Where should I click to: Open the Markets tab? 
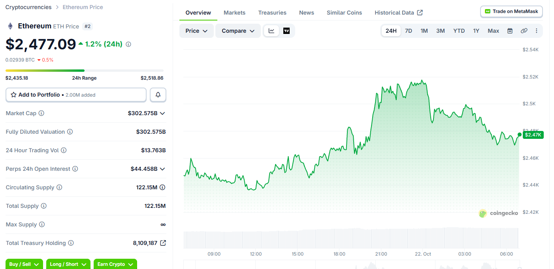point(235,13)
